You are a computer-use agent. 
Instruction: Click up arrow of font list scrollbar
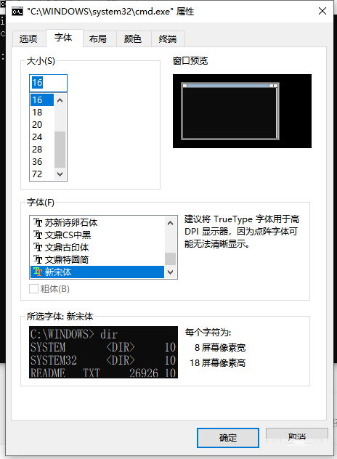171,223
